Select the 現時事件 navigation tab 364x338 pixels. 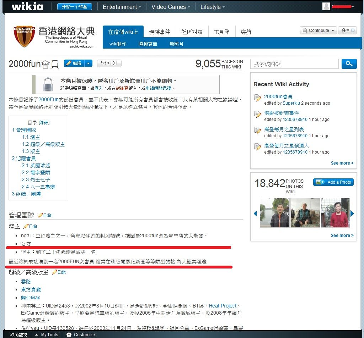tap(160, 32)
